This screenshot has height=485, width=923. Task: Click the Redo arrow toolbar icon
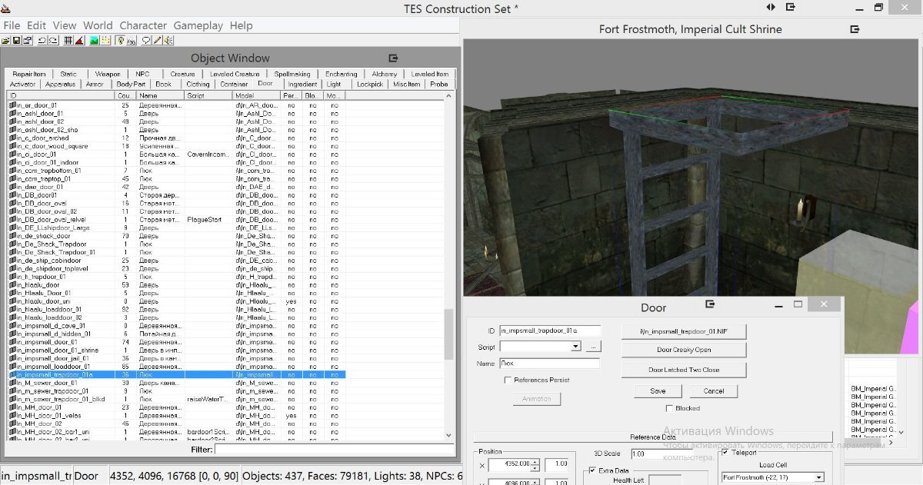pyautogui.click(x=54, y=41)
